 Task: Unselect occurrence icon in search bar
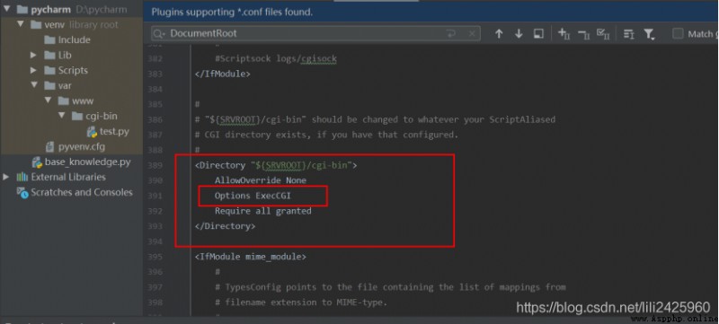(583, 34)
